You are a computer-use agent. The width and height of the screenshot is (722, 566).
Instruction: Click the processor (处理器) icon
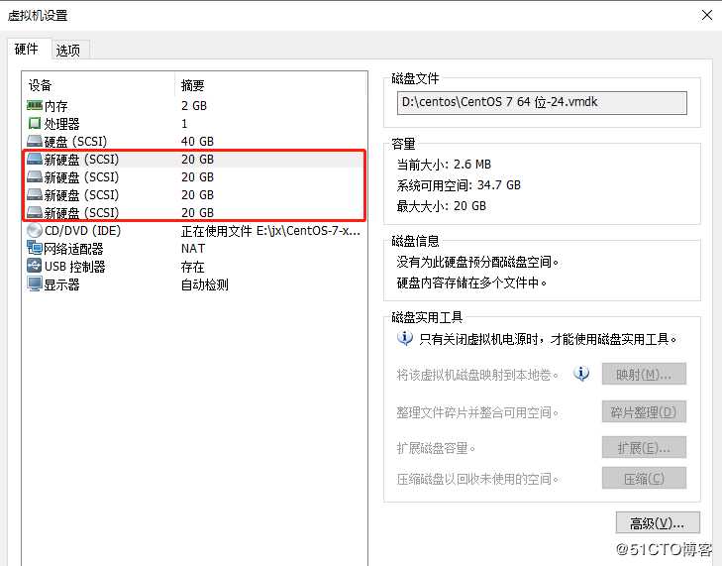tap(35, 123)
